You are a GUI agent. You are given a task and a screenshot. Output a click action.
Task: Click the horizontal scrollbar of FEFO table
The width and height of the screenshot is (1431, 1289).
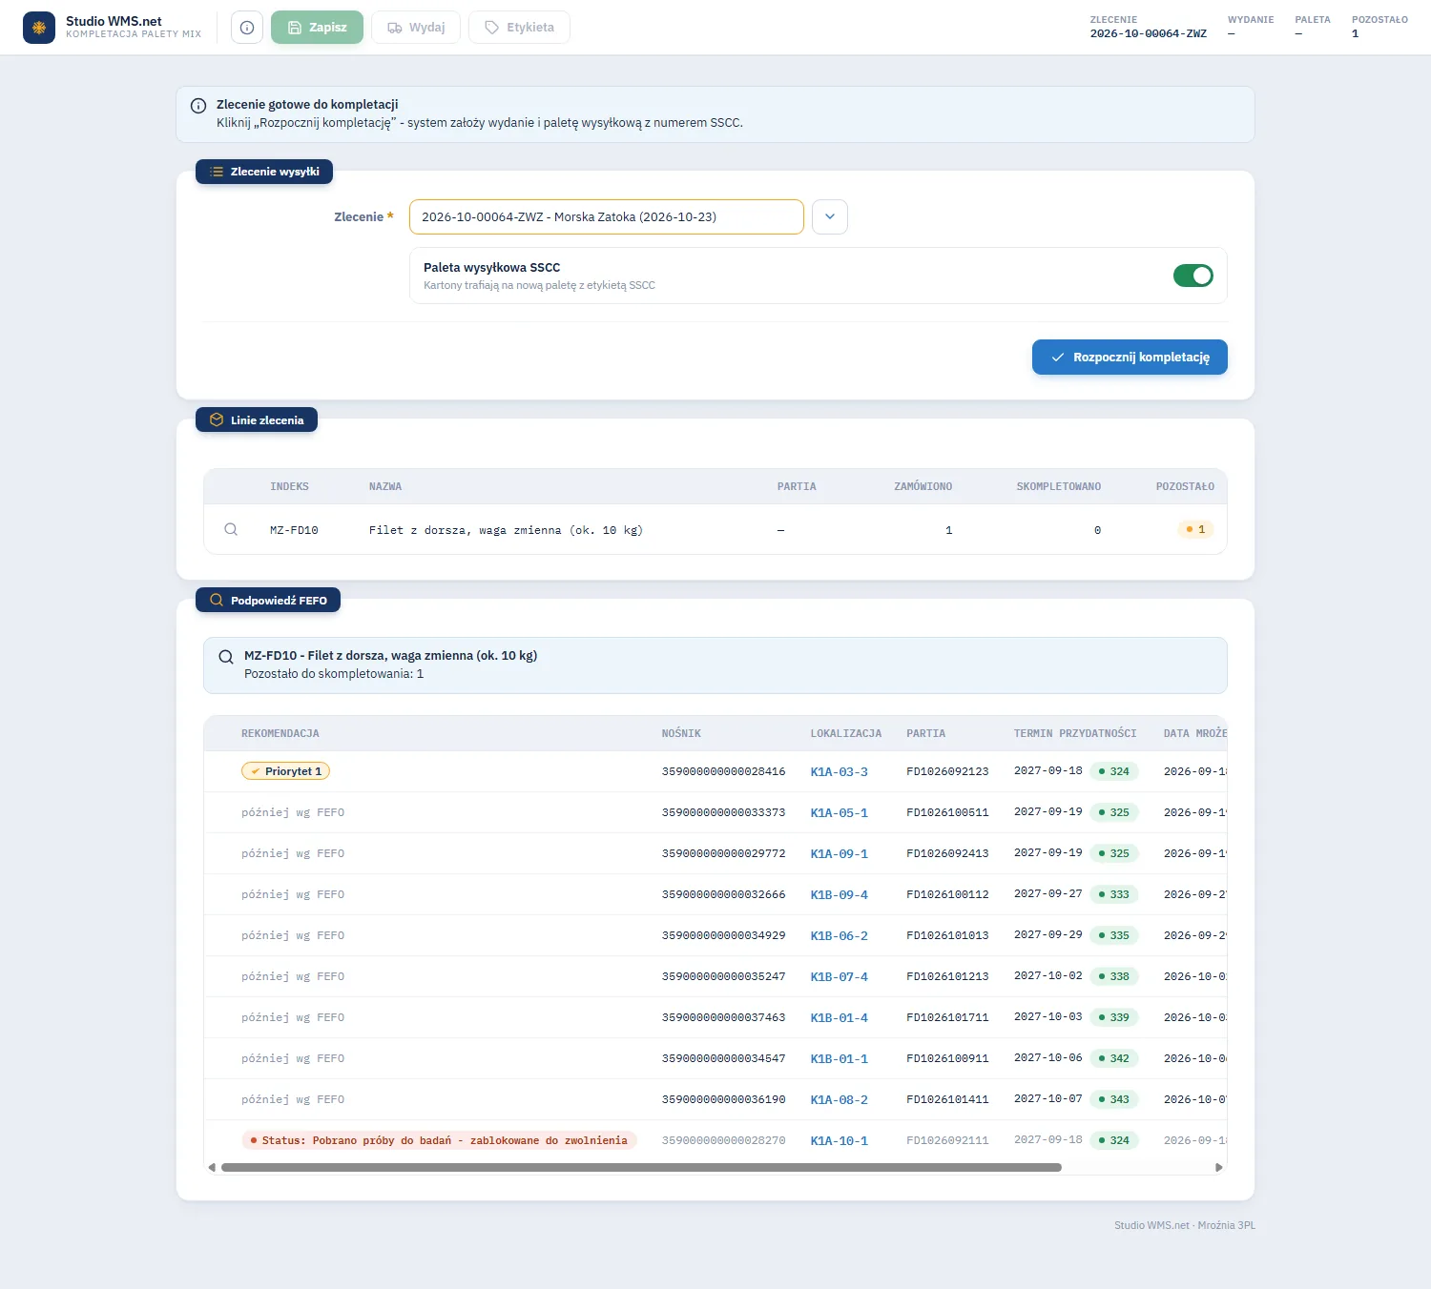pos(641,1167)
